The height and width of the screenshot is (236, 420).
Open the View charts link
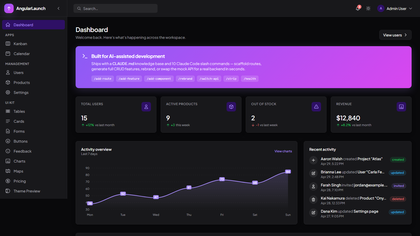[283, 151]
